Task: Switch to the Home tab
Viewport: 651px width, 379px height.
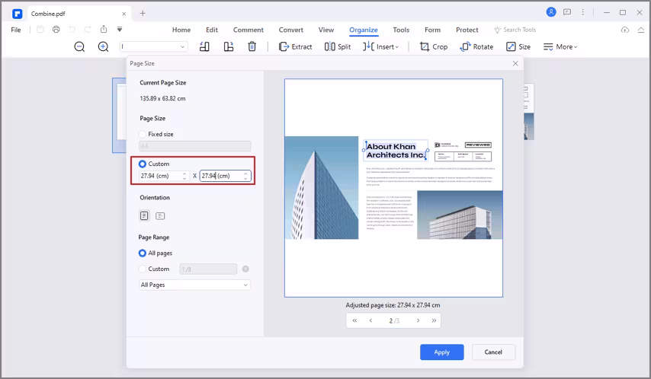Action: pyautogui.click(x=181, y=30)
